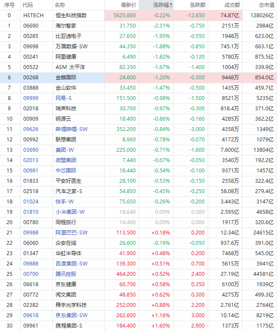The height and width of the screenshot is (331, 277).
Task: Open 哔哩哔哩-SW stock link
Action: [x=72, y=129]
